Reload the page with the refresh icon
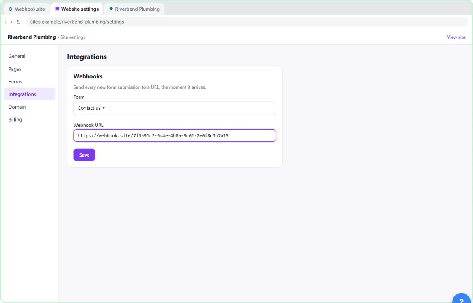 [19, 22]
